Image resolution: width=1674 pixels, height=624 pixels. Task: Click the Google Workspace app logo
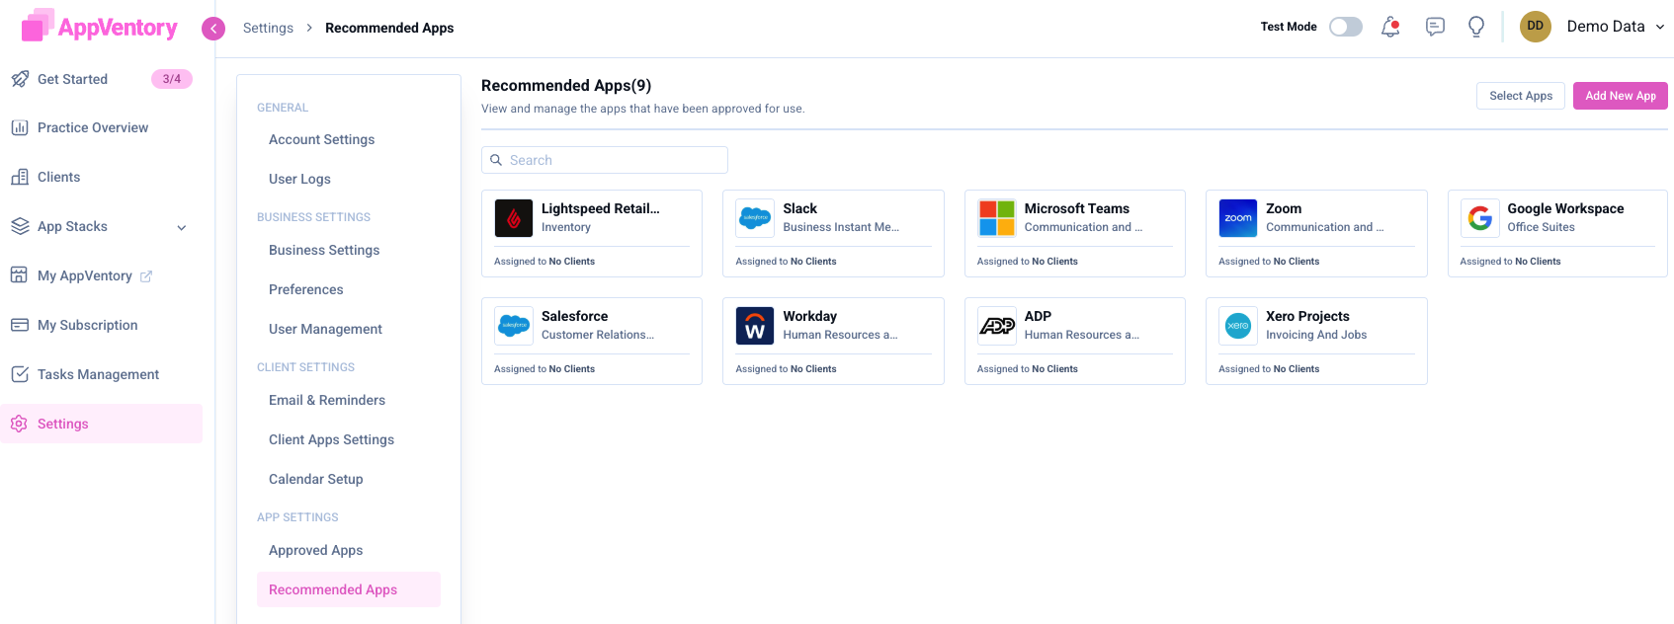tap(1479, 218)
